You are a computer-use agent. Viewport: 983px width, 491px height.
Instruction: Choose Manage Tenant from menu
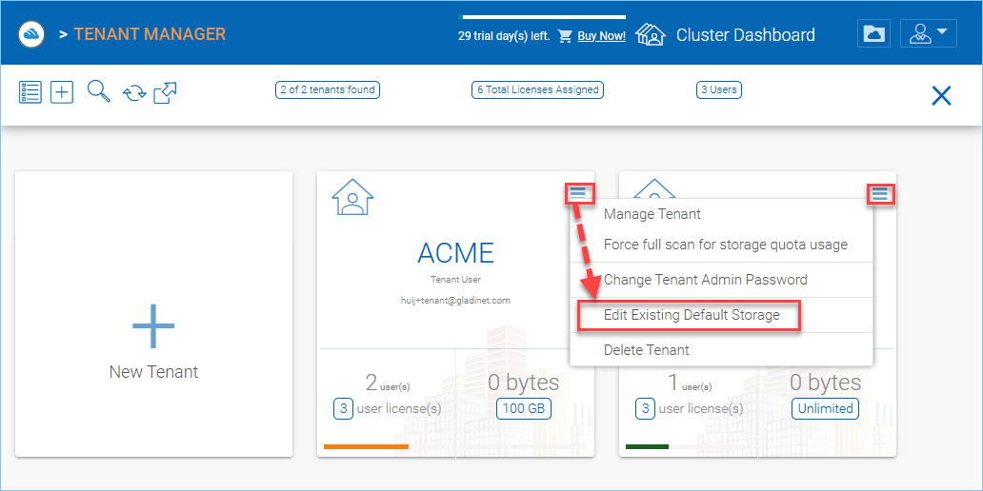click(652, 214)
